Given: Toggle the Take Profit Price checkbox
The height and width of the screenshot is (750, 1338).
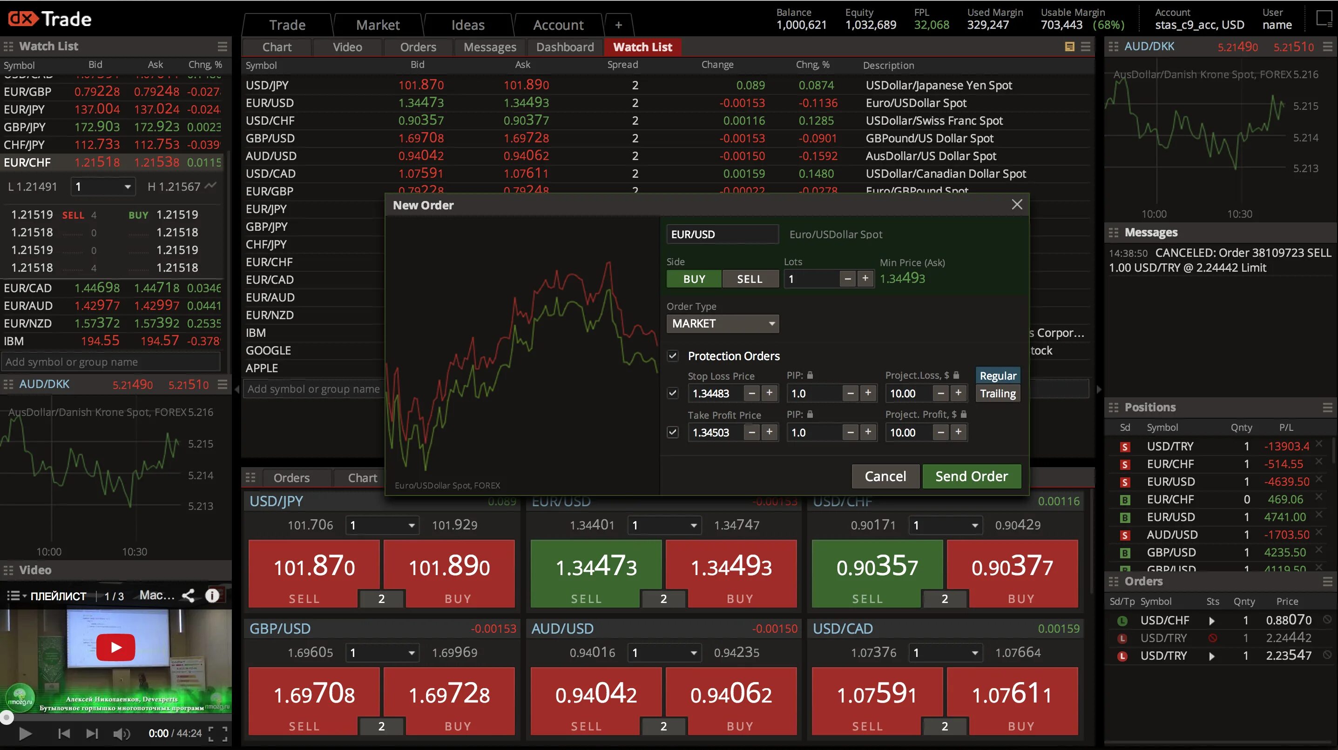Looking at the screenshot, I should point(673,432).
